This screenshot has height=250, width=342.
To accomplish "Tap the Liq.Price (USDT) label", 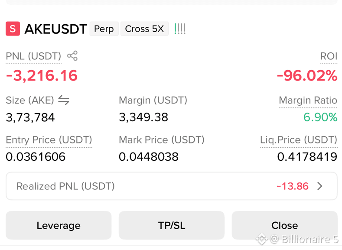I will click(299, 140).
